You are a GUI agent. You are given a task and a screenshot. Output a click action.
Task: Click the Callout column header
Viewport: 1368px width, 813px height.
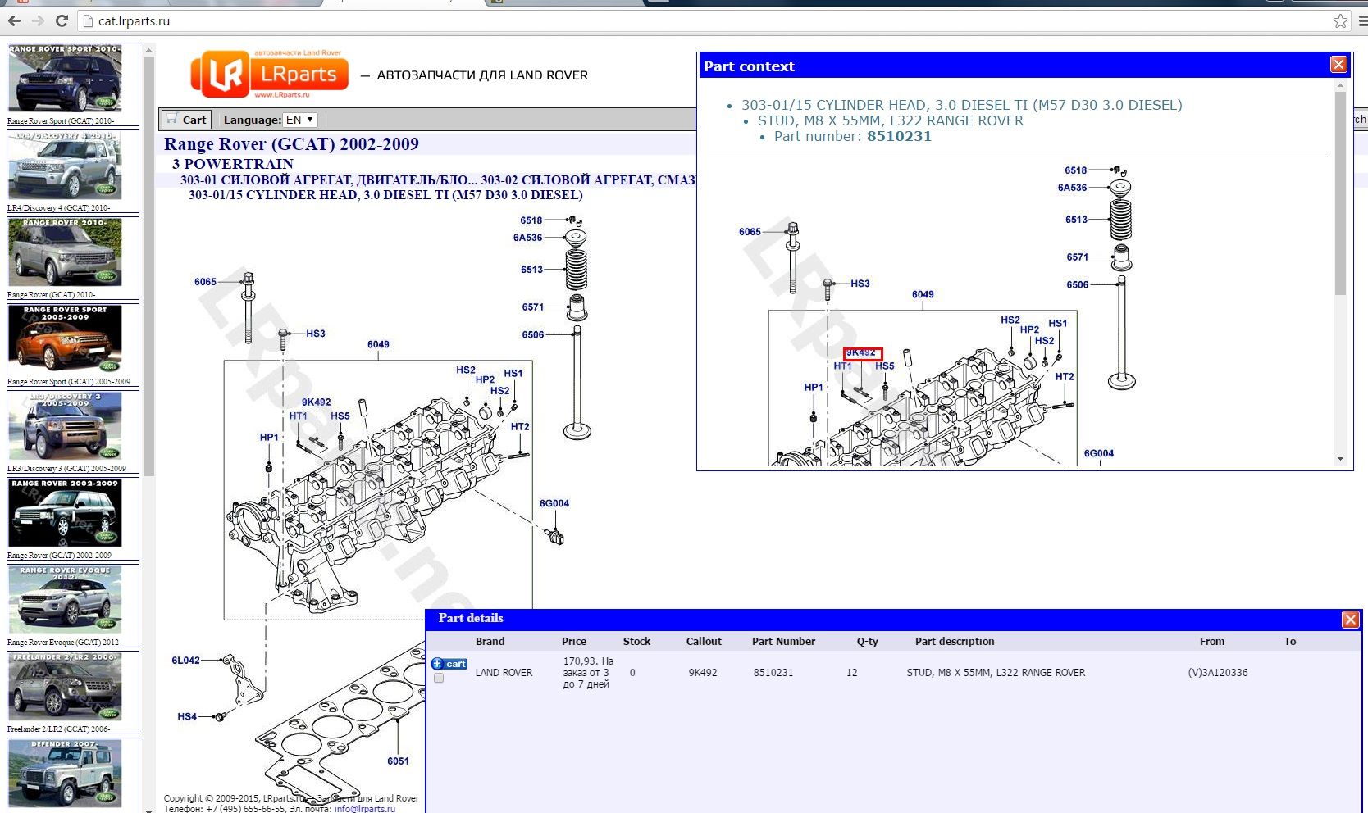tap(704, 641)
